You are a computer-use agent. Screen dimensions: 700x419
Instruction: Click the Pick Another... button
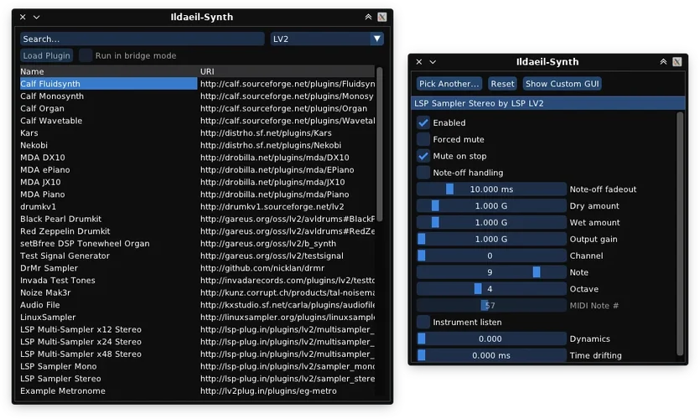449,84
